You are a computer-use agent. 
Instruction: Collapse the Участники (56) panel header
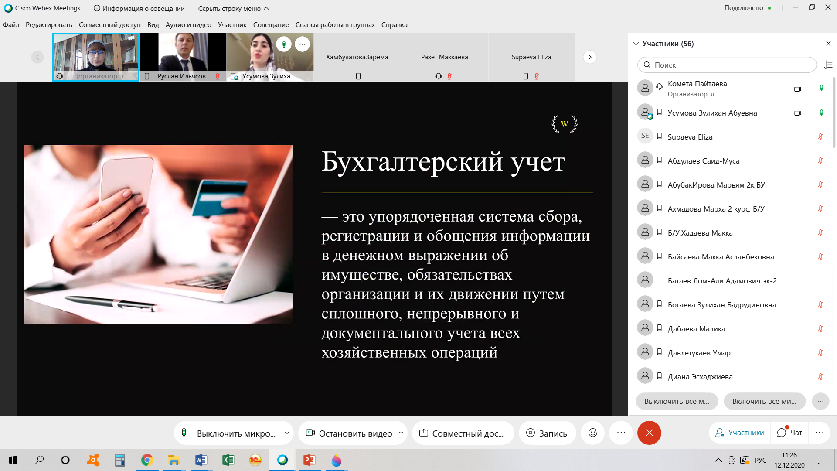[x=636, y=44]
